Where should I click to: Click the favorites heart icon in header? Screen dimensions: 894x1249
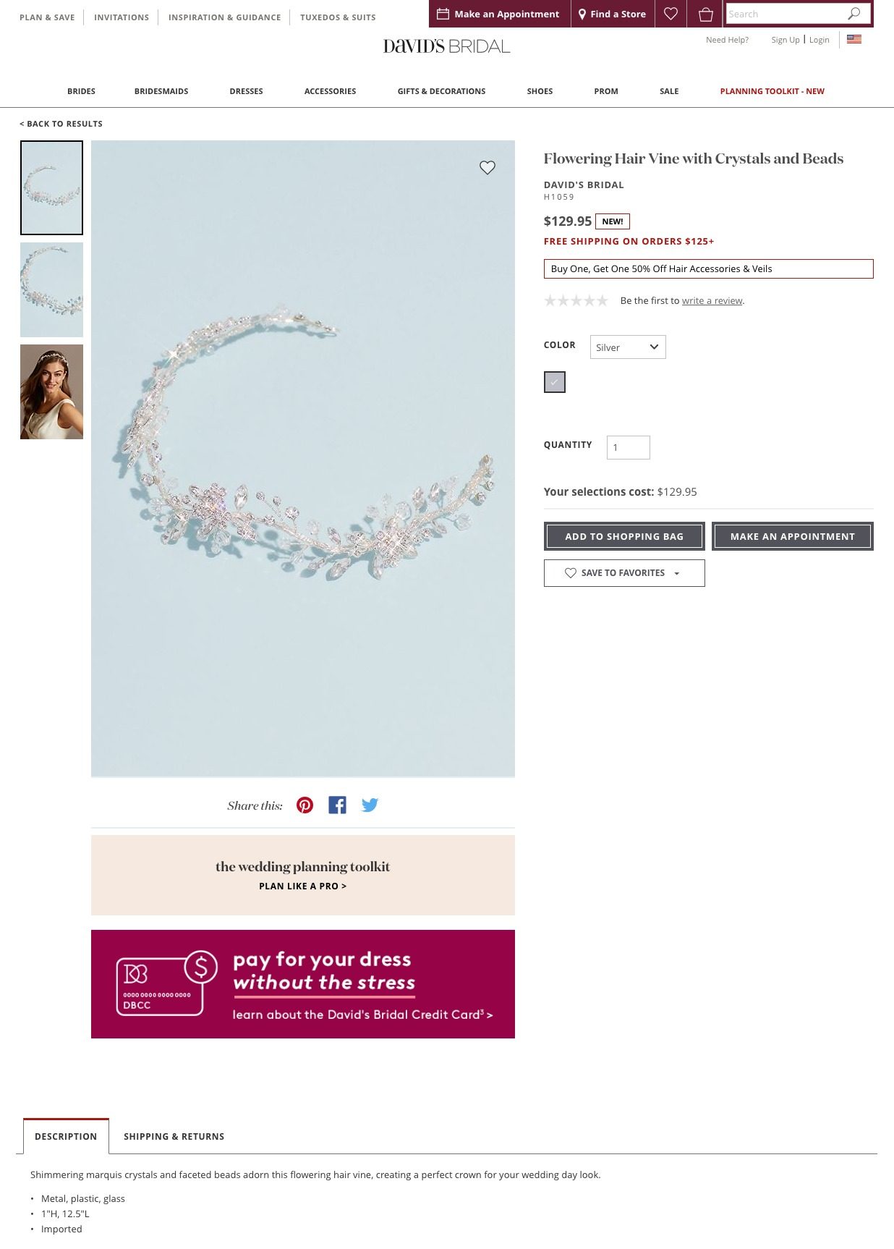click(670, 14)
